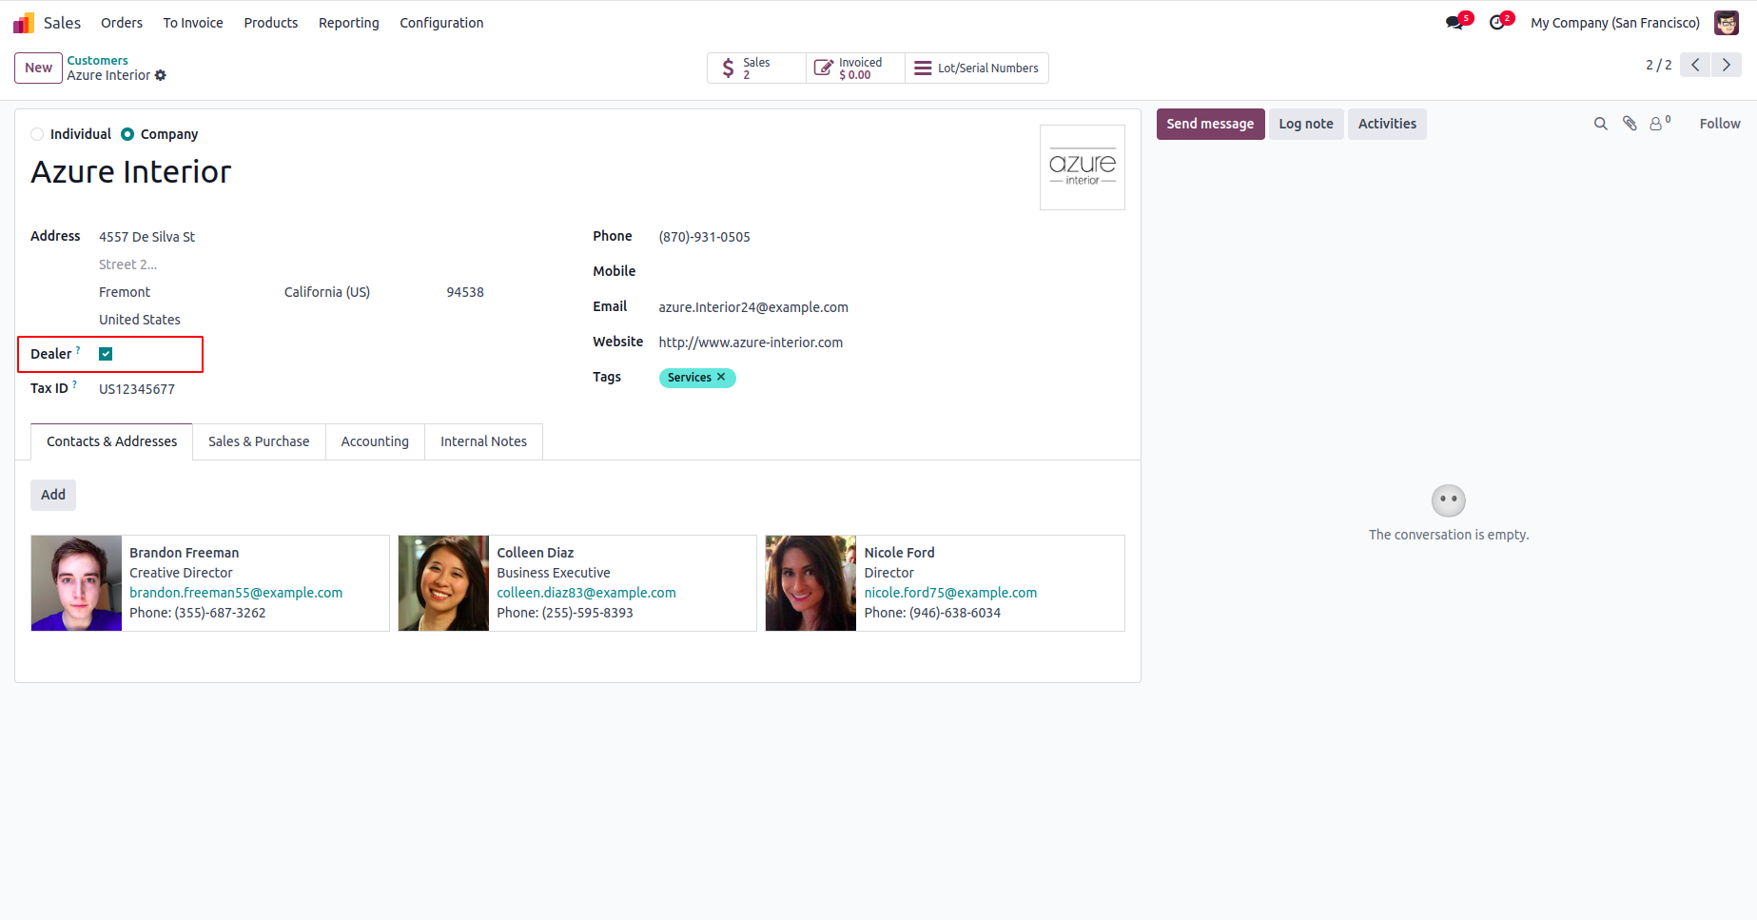1757x920 pixels.
Task: Click the gear actions icon beside Azure Interior
Action: pos(161,75)
